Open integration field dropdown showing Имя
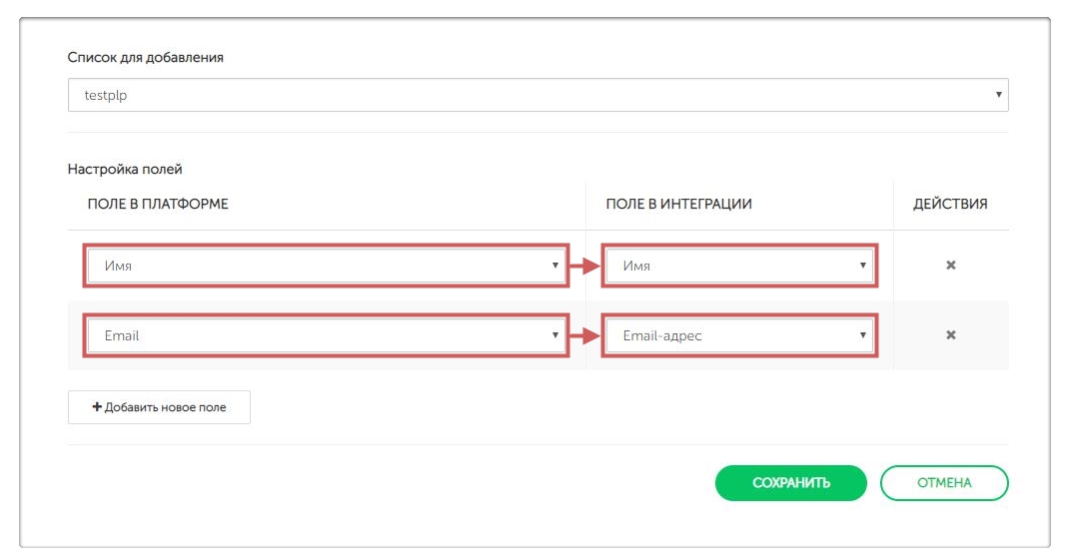The image size is (1067, 558). pyautogui.click(x=739, y=266)
